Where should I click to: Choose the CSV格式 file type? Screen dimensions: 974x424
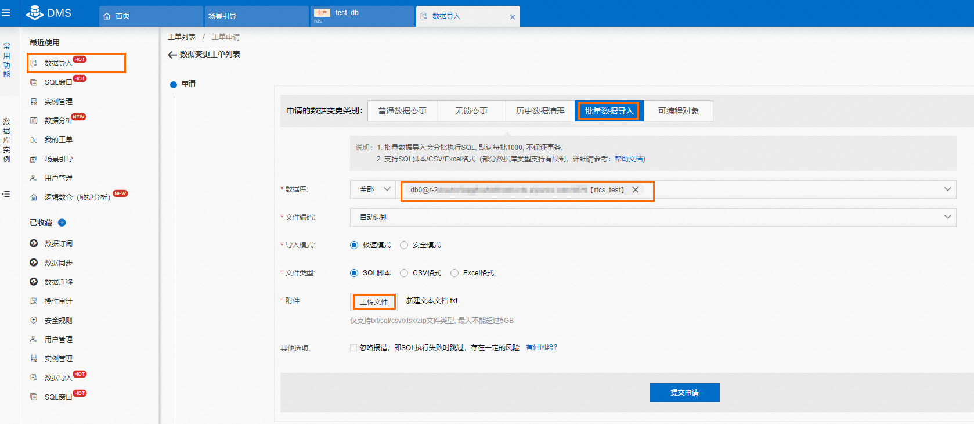click(404, 273)
